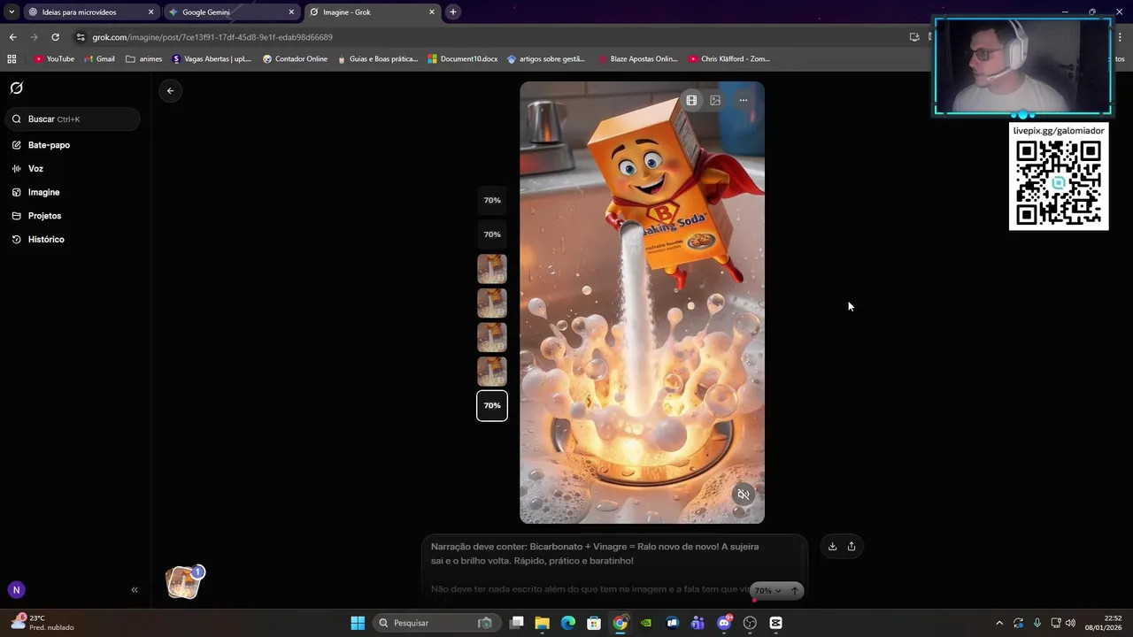
Task: Reload the page
Action: [55, 37]
